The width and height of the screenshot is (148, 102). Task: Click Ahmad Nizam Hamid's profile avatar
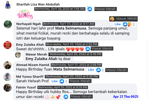(x=8, y=65)
